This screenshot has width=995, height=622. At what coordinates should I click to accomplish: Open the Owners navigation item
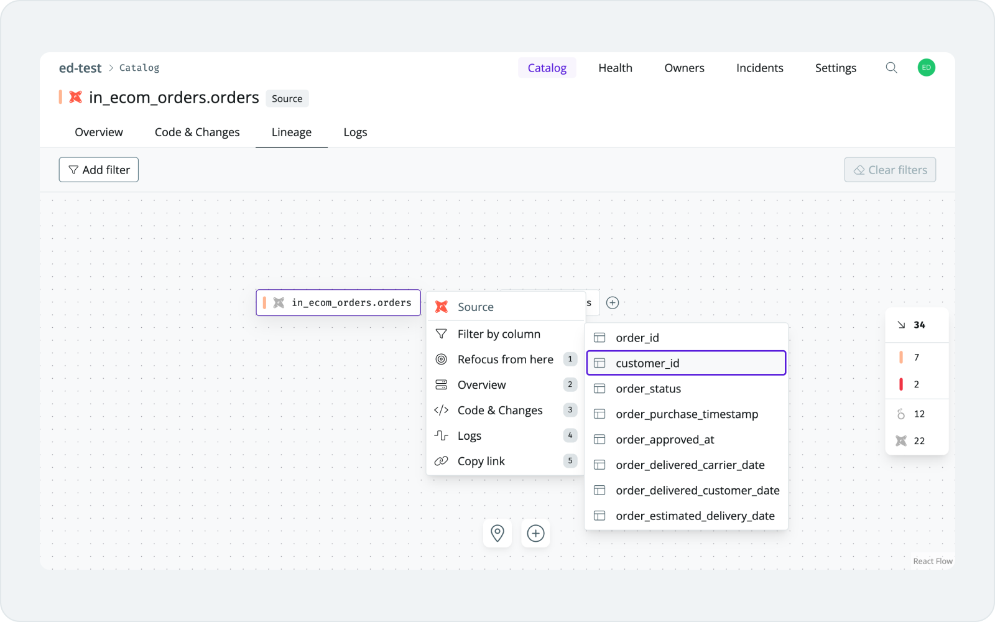684,68
